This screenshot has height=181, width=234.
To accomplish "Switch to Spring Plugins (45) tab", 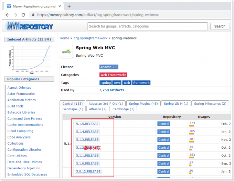I will click(x=143, y=104).
